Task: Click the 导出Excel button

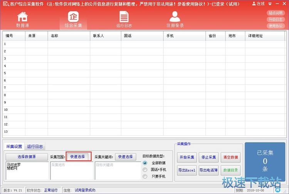Action: click(187, 170)
